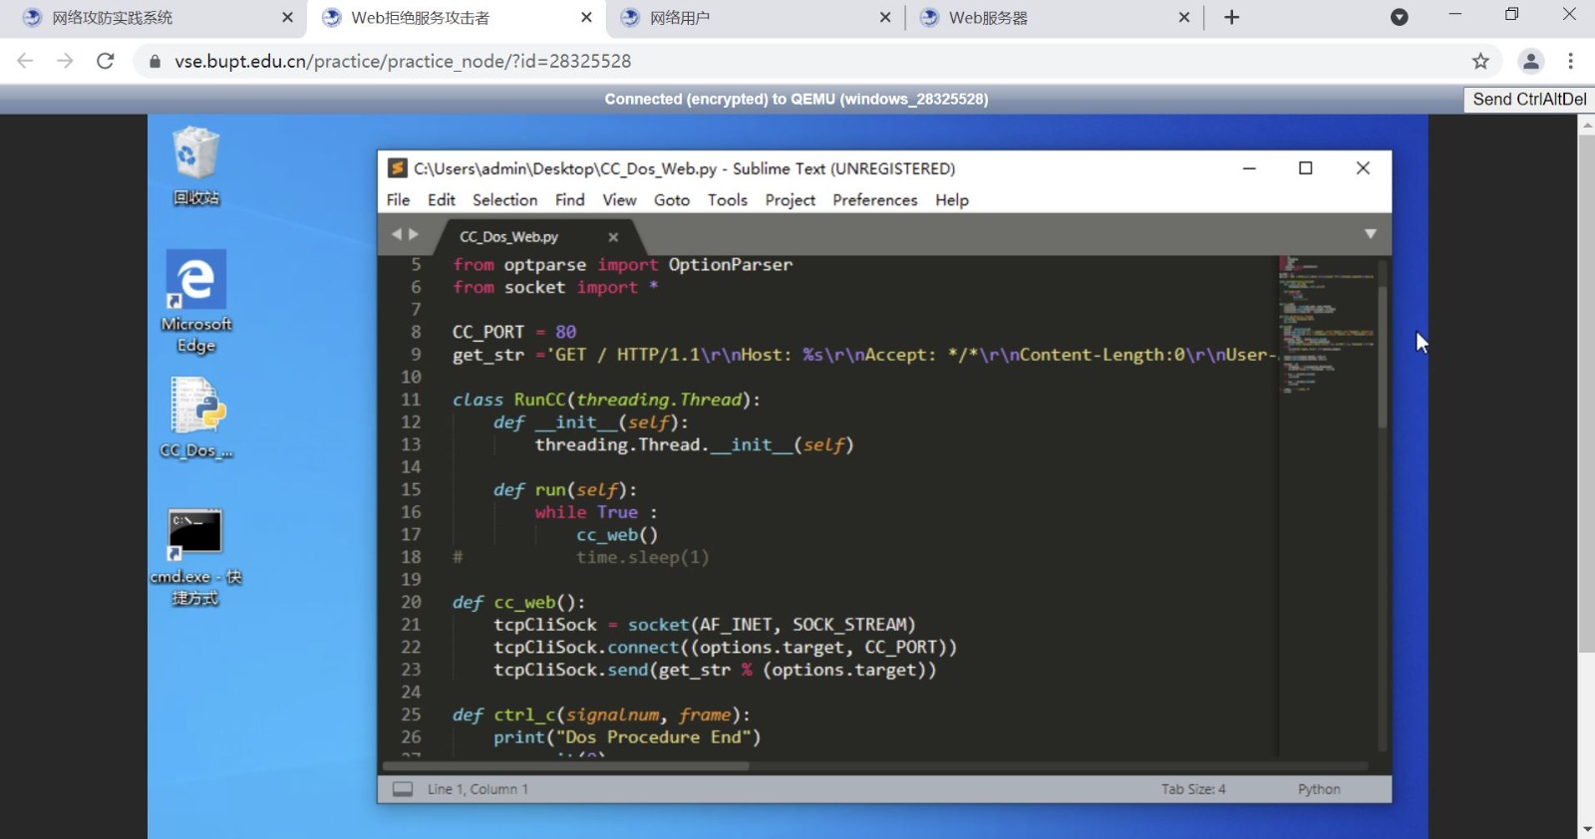Open the View menu
Image resolution: width=1595 pixels, height=839 pixels.
coord(619,200)
